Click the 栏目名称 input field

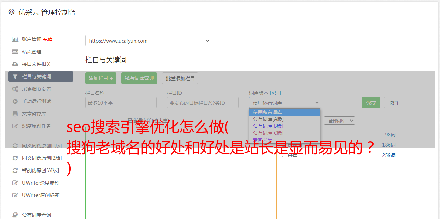(x=121, y=103)
